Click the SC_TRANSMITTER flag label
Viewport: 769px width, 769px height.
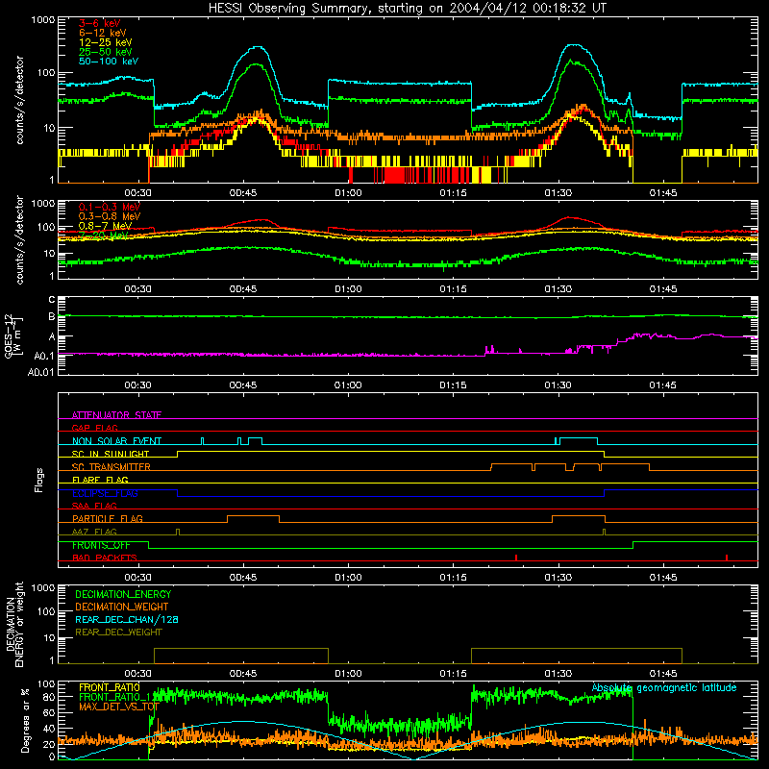click(x=112, y=467)
